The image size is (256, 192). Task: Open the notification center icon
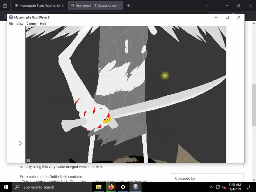[x=248, y=187]
